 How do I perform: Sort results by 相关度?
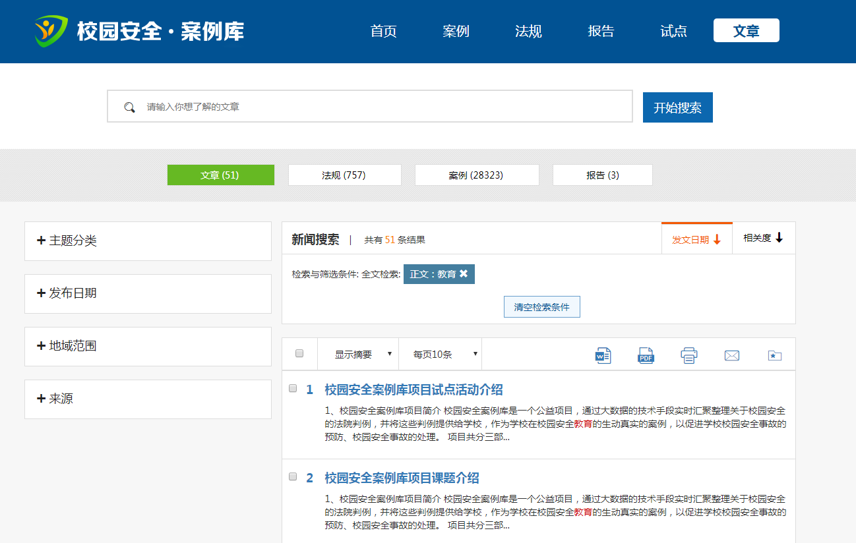[763, 238]
